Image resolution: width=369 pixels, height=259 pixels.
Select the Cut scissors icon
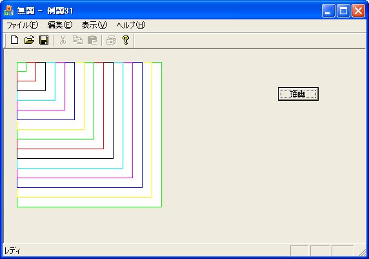[x=63, y=40]
